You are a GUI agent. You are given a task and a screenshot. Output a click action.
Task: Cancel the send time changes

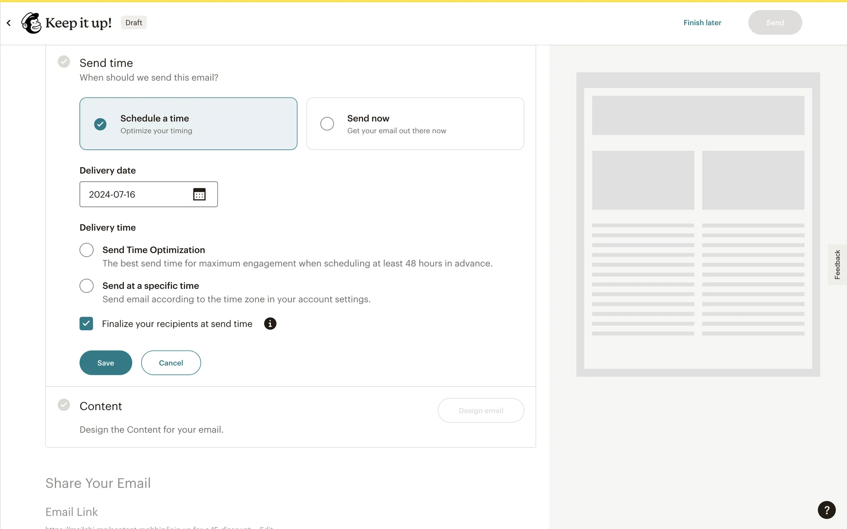click(x=171, y=363)
